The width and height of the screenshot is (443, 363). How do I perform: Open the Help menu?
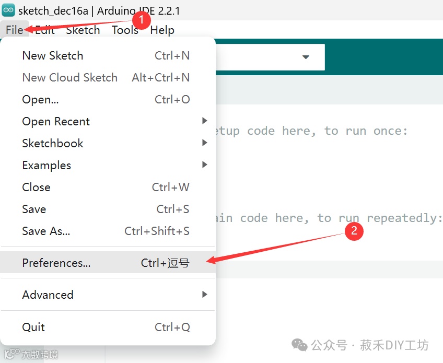pos(162,30)
